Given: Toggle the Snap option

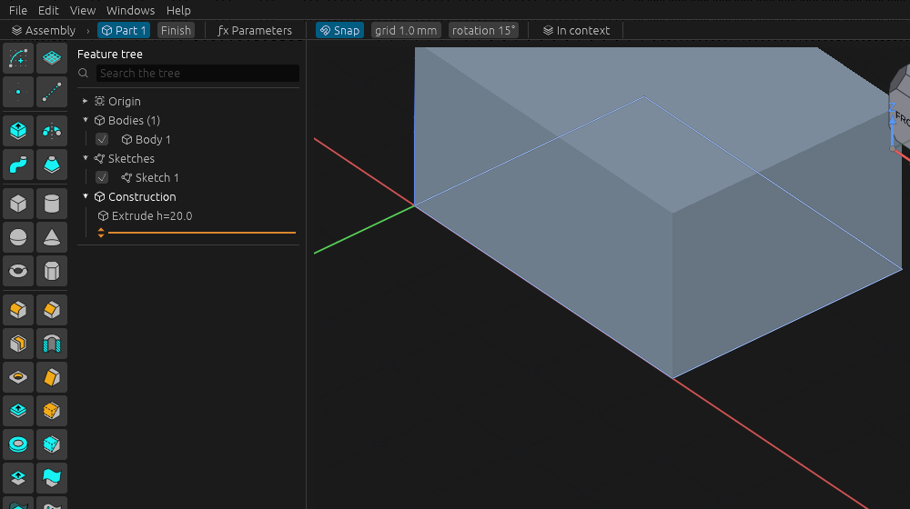Looking at the screenshot, I should (x=339, y=30).
